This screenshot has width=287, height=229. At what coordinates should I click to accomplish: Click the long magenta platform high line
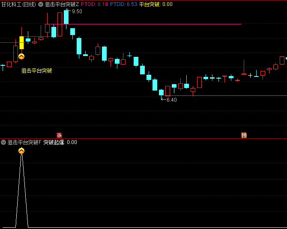click(146, 24)
